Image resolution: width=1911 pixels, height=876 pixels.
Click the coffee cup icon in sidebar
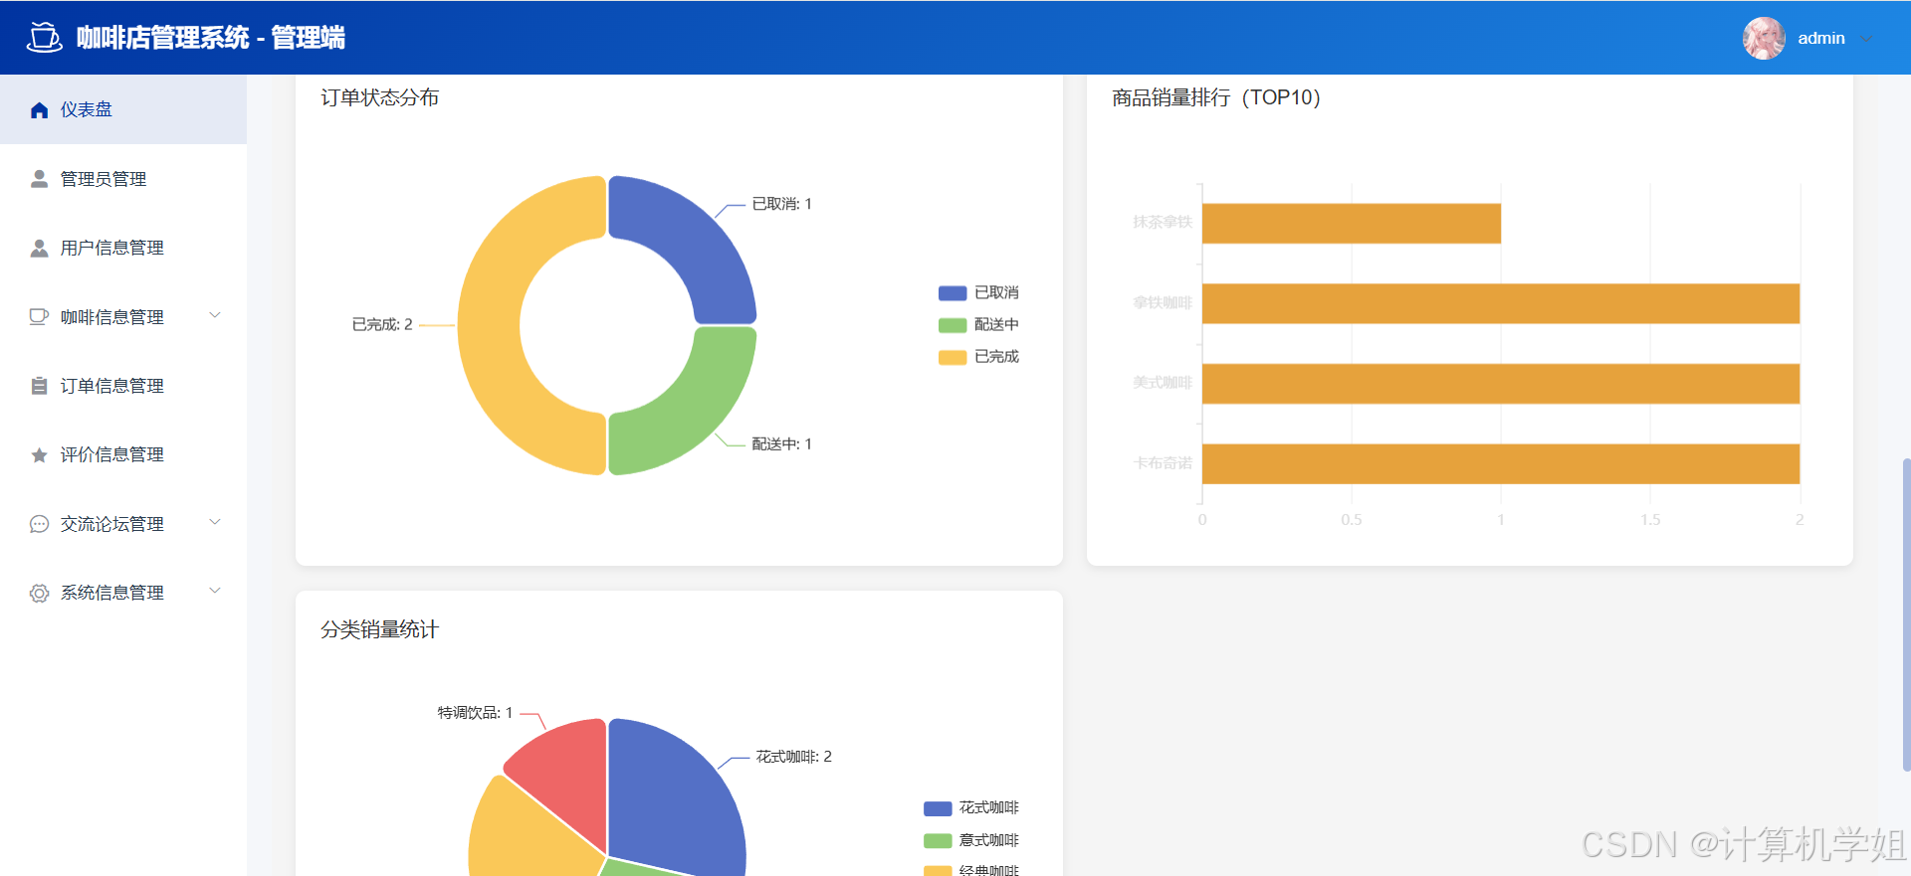click(39, 316)
